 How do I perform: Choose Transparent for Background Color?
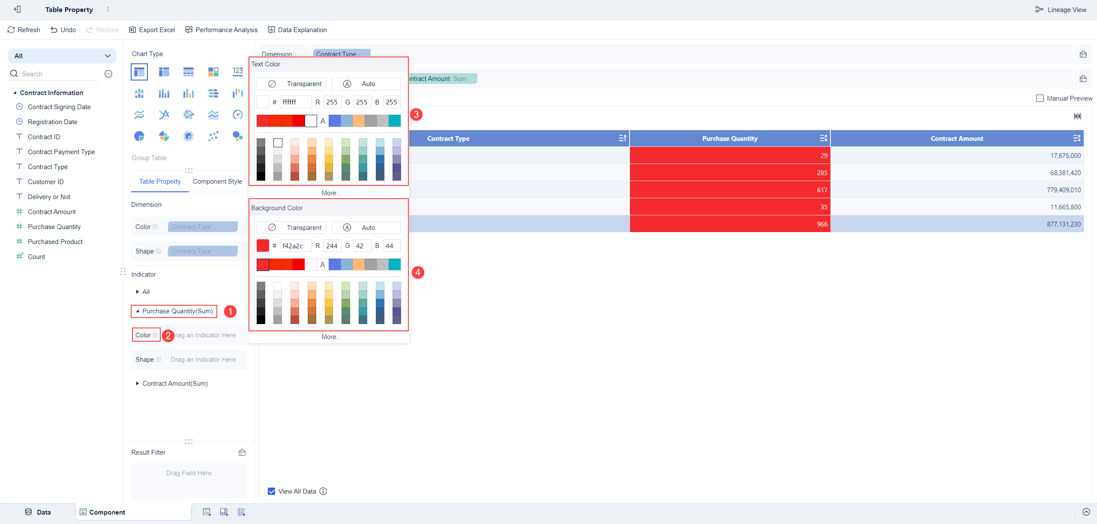291,228
